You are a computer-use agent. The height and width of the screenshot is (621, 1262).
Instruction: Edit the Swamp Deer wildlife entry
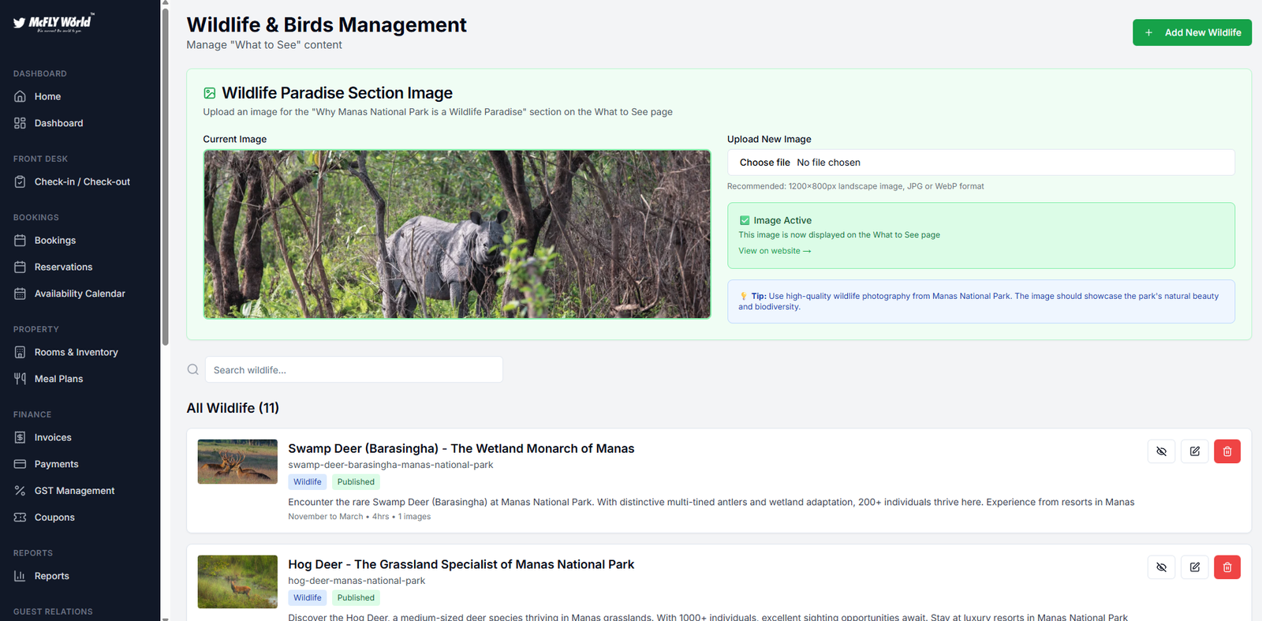coord(1194,451)
